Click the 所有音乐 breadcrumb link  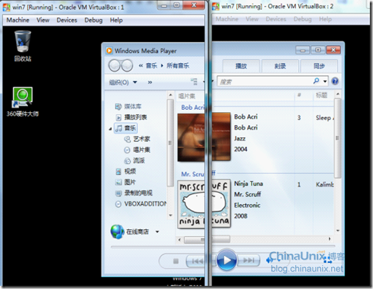coord(178,66)
